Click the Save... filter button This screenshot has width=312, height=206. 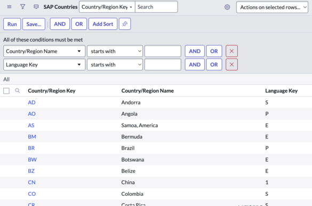(x=34, y=24)
